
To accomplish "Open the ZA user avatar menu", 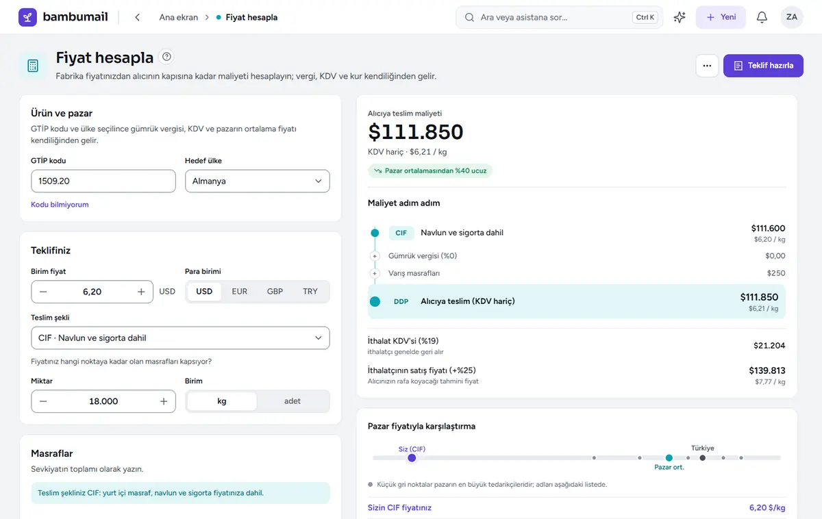I will (792, 17).
